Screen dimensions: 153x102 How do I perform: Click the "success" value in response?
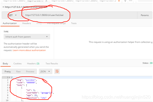point(30,80)
